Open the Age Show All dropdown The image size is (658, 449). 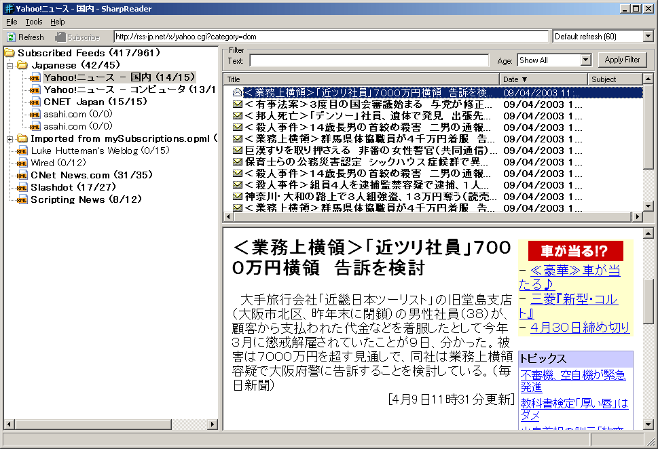tap(586, 60)
